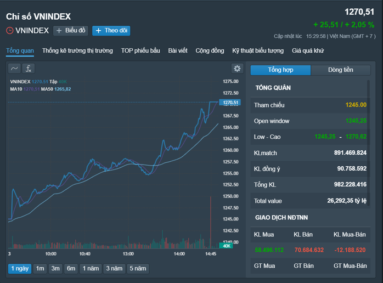383x283 pixels.
Task: Open the Bài viết tab
Action: click(178, 51)
